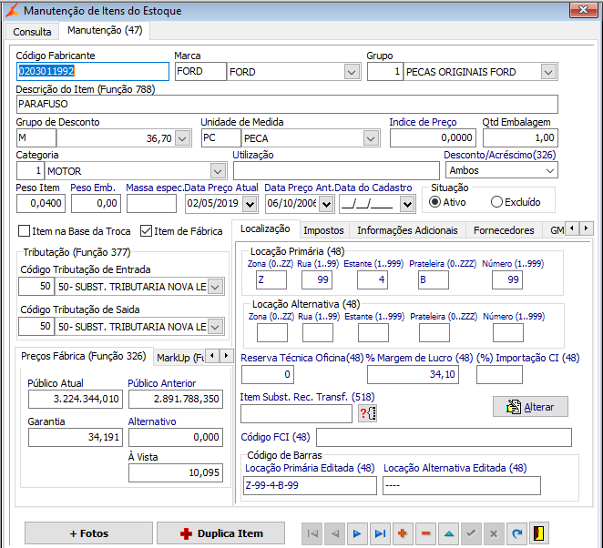603x548 pixels.
Task: Uncheck the Item de Fábrica checkbox
Action: [146, 231]
